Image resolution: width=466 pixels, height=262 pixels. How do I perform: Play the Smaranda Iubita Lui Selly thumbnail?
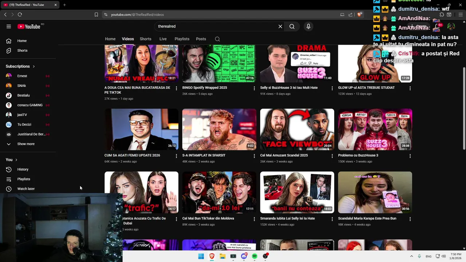297,192
